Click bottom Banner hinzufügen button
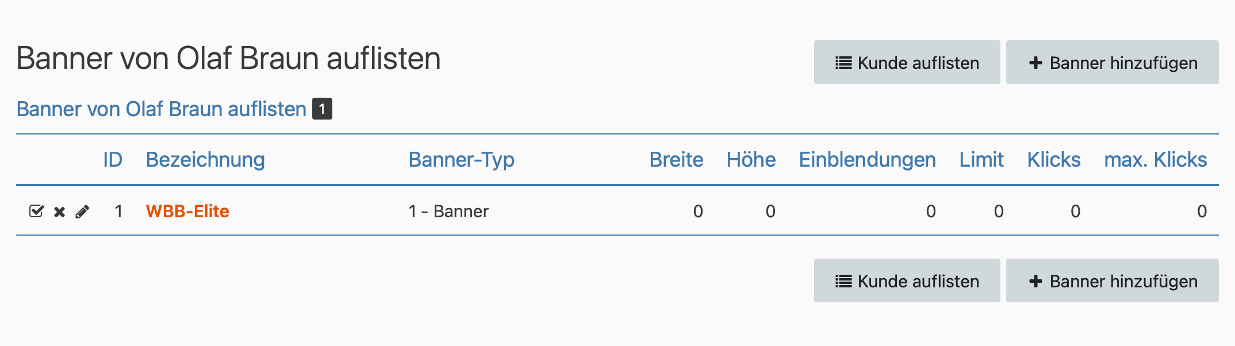This screenshot has height=346, width=1235. pyautogui.click(x=1112, y=280)
